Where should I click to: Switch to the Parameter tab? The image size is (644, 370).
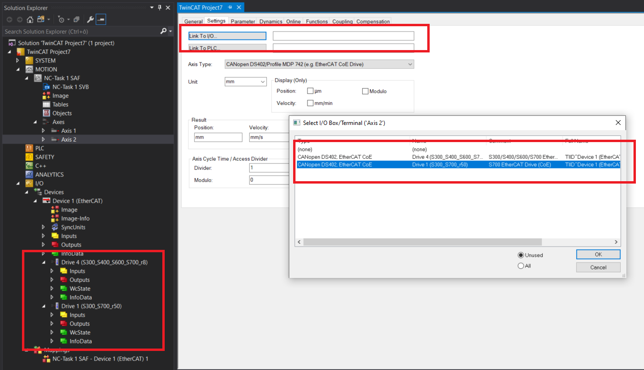click(x=243, y=21)
